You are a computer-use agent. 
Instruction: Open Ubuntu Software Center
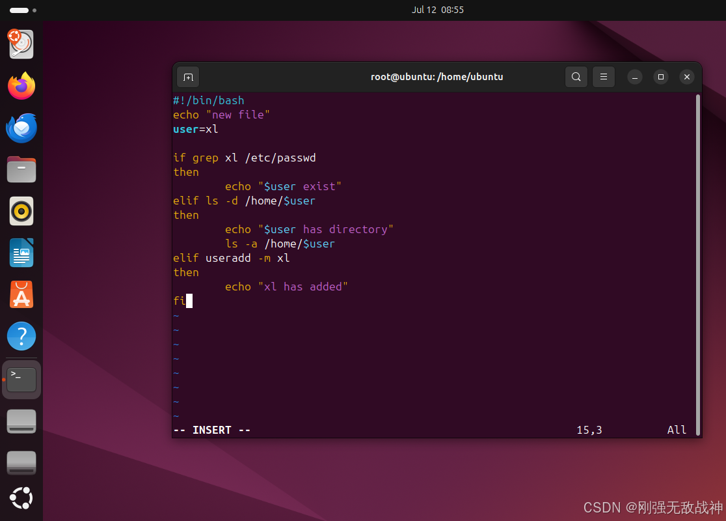coord(21,294)
